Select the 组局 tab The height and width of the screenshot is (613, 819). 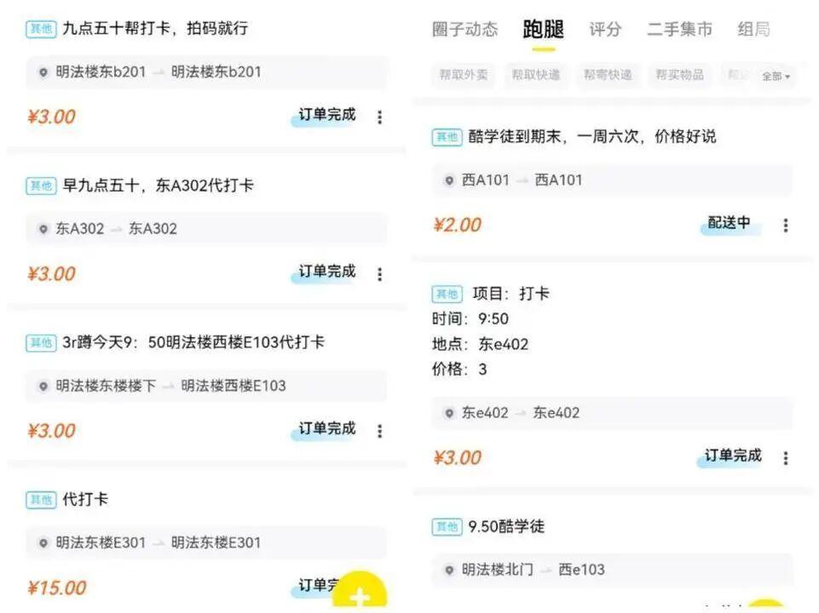tap(753, 30)
